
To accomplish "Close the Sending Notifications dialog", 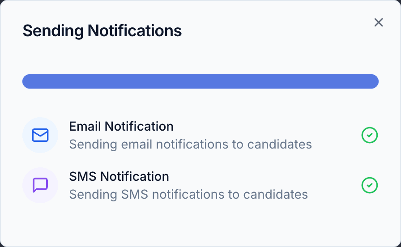I will tap(379, 22).
